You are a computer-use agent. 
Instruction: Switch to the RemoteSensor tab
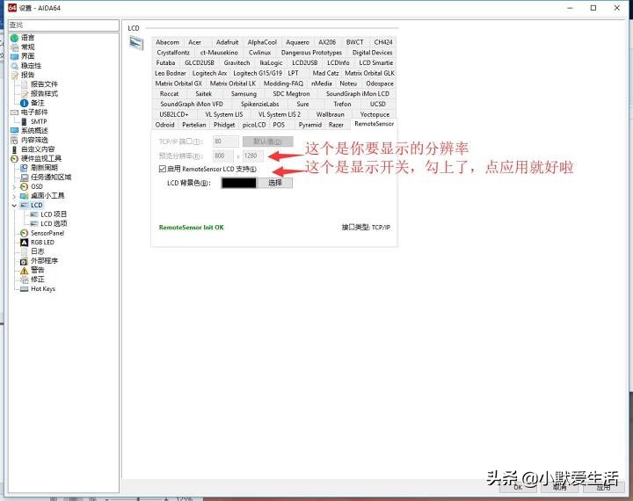pos(375,124)
